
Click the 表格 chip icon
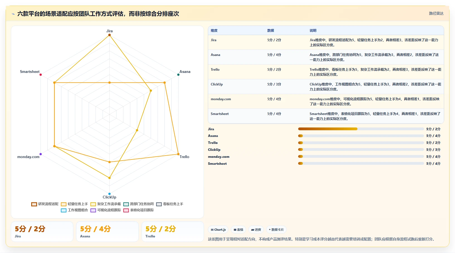coord(235,230)
